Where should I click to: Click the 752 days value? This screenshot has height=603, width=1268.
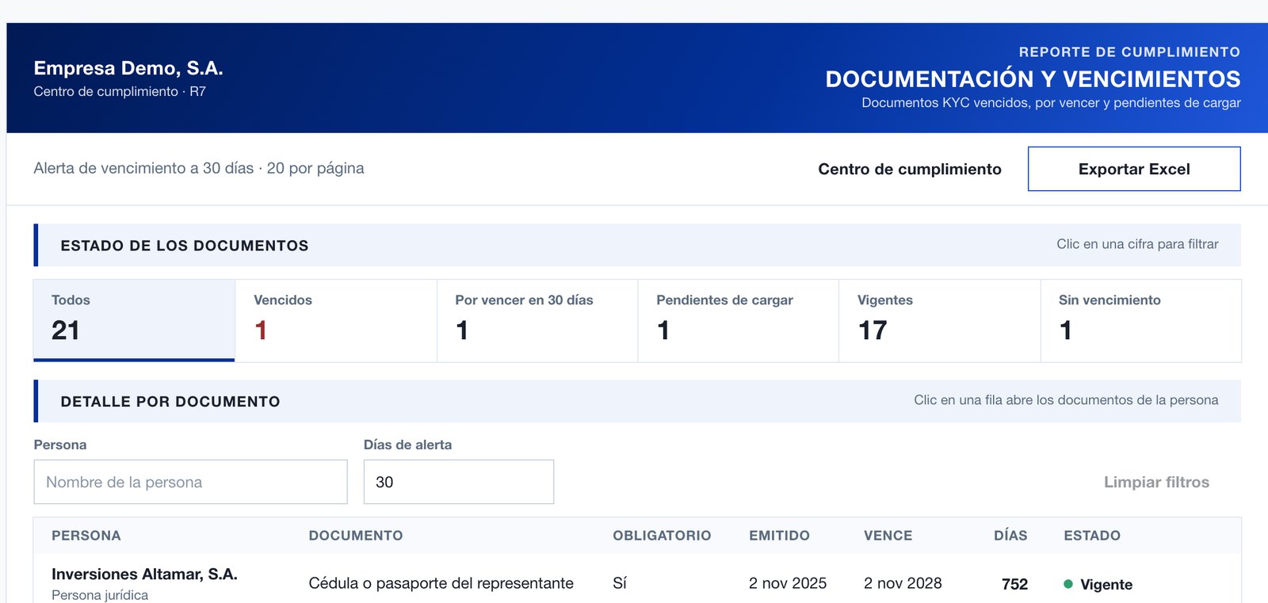coord(1014,584)
